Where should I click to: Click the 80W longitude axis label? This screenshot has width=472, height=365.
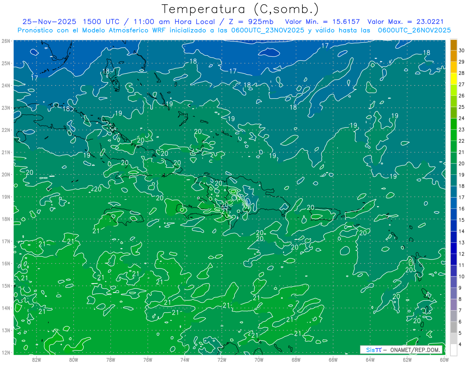pyautogui.click(x=74, y=359)
